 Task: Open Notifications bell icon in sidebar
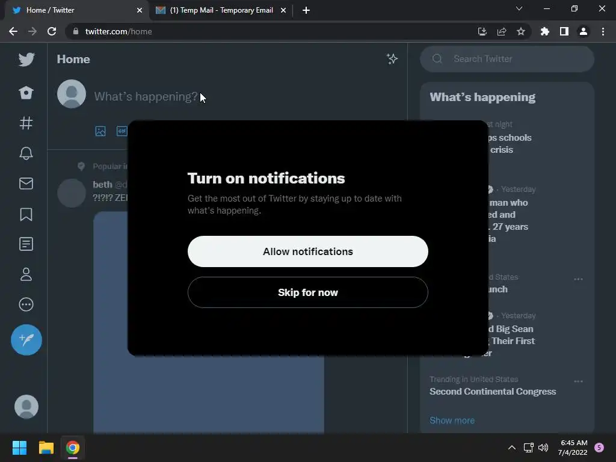(26, 153)
